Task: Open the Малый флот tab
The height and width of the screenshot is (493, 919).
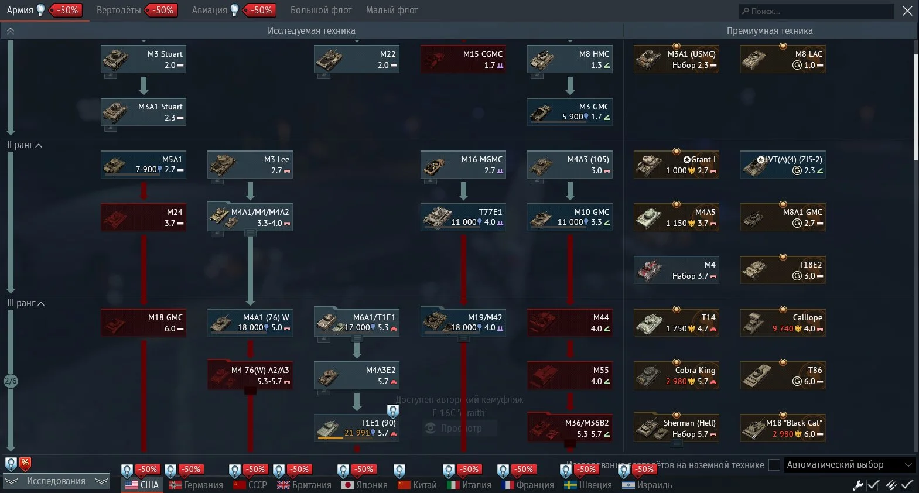Action: tap(392, 11)
